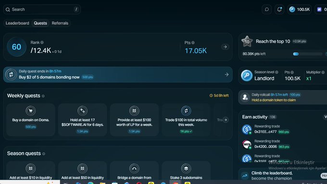Image resolution: width=327 pixels, height=184 pixels.
Task: Click the 136 Earn activity count badge
Action: coord(273,117)
